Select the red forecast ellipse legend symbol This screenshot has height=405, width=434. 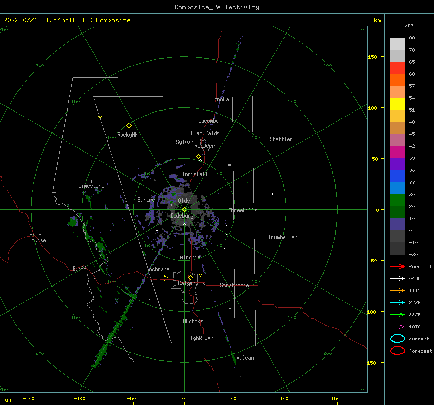(x=397, y=351)
